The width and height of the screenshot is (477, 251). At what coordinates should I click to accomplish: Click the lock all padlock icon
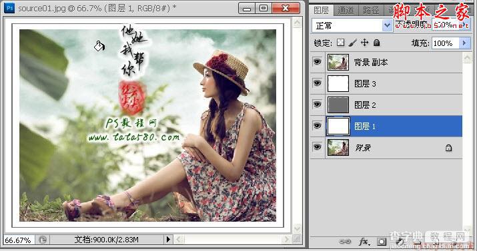(377, 43)
